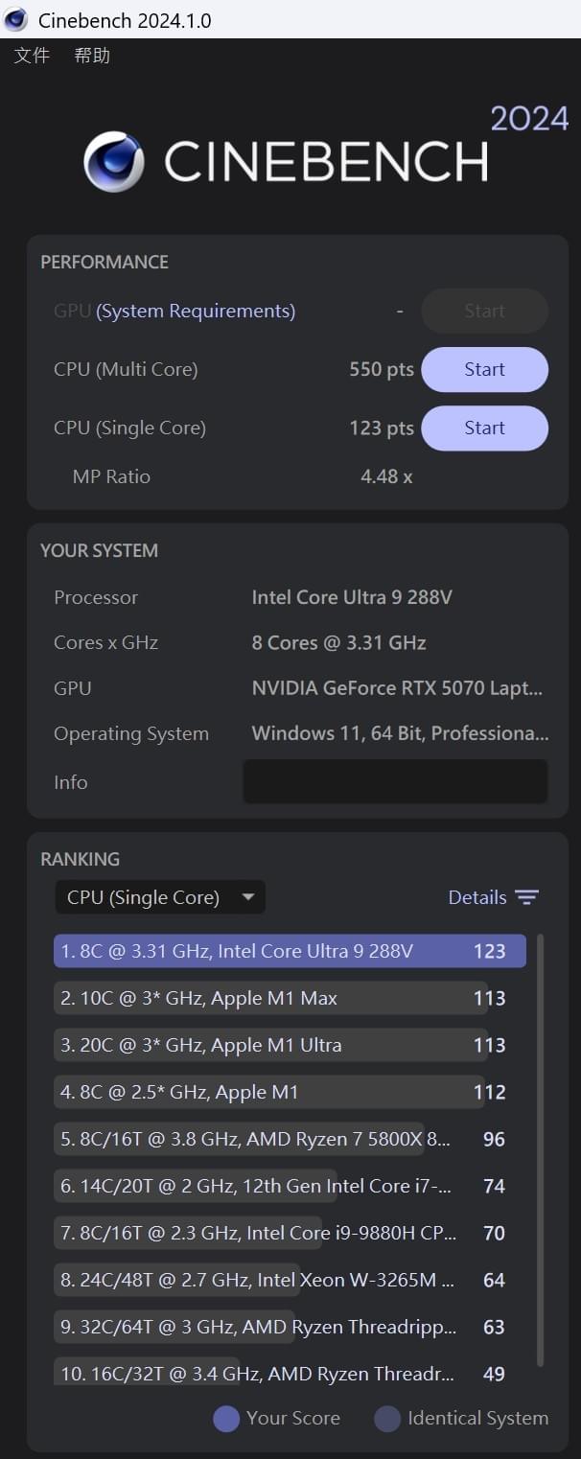Click the Cinebench app icon in title bar
The image size is (581, 1459).
pyautogui.click(x=16, y=19)
